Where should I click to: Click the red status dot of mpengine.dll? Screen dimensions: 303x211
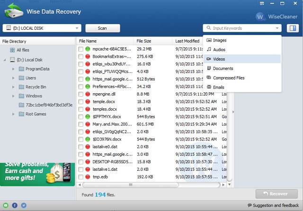[88, 94]
